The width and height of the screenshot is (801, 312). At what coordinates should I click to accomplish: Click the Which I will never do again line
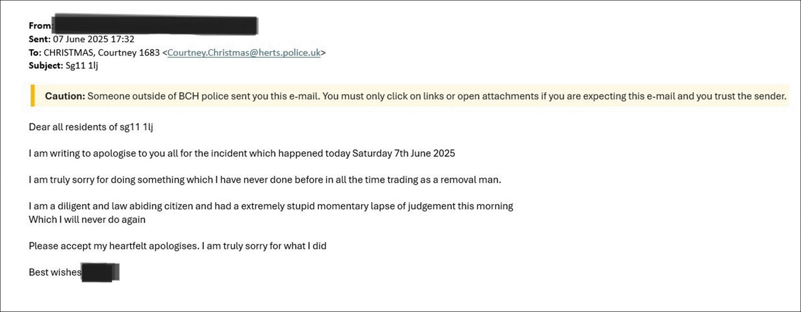tap(87, 220)
